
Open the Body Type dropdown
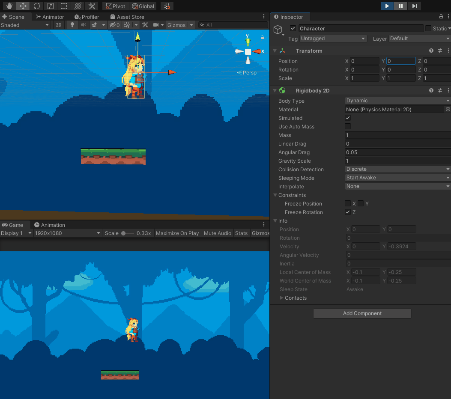point(397,101)
